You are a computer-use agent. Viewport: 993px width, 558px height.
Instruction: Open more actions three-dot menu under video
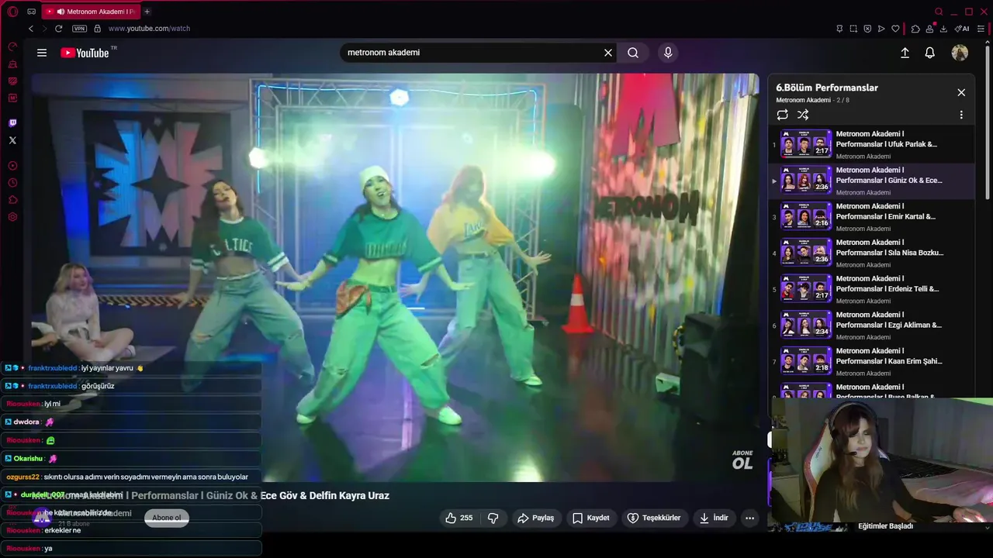click(749, 518)
